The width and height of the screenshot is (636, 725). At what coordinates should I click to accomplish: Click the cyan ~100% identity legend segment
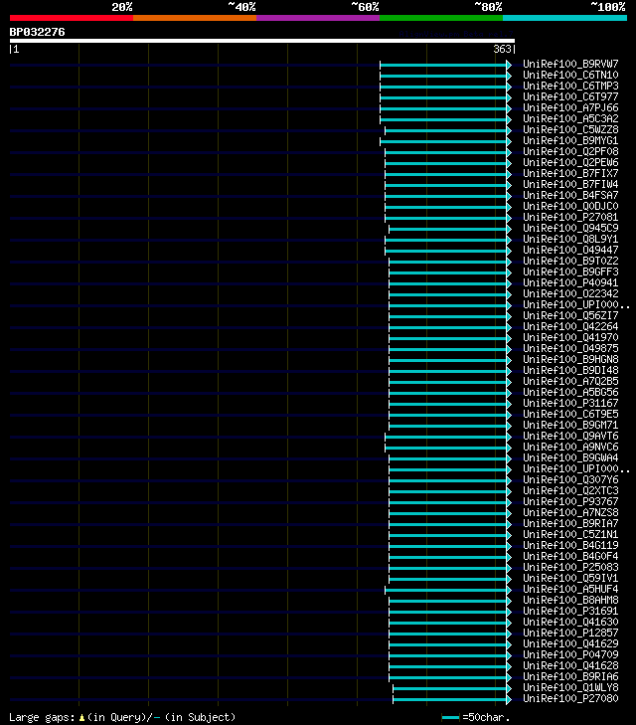[x=564, y=18]
